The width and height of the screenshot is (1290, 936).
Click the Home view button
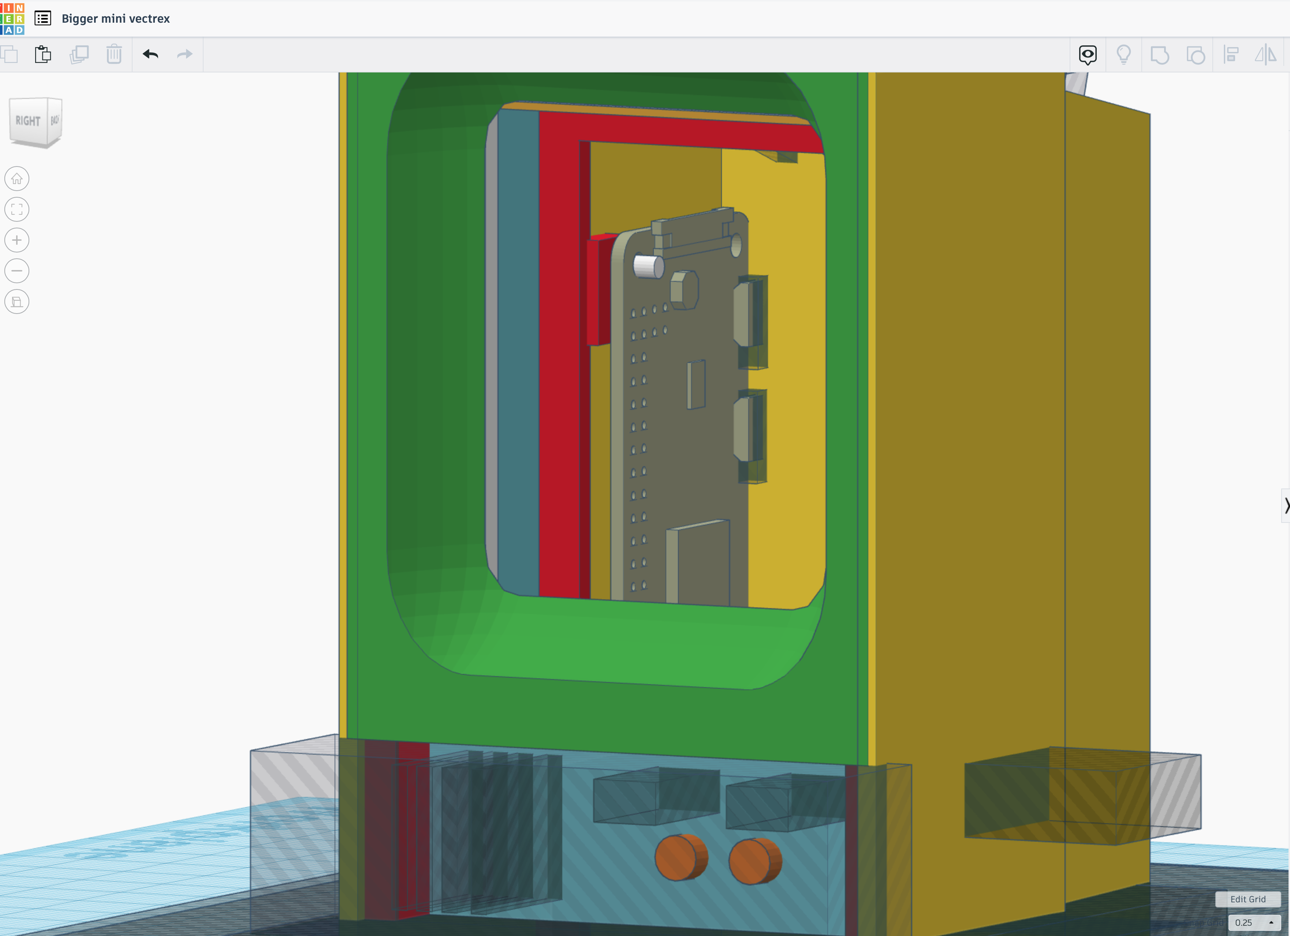coord(17,179)
